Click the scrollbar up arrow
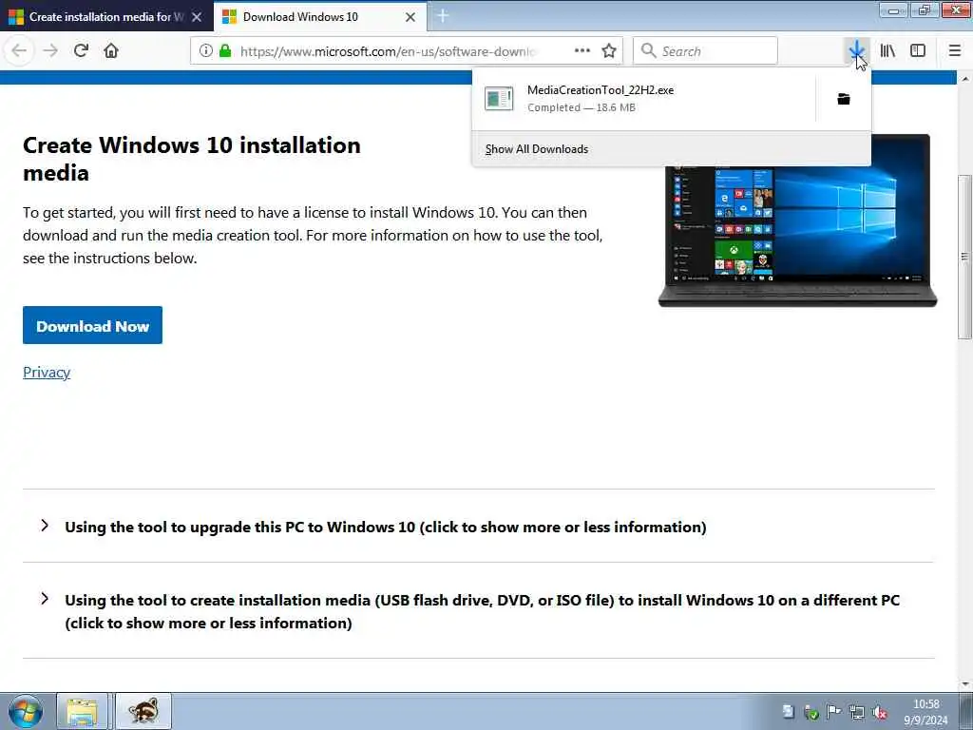This screenshot has height=730, width=973. (x=965, y=79)
